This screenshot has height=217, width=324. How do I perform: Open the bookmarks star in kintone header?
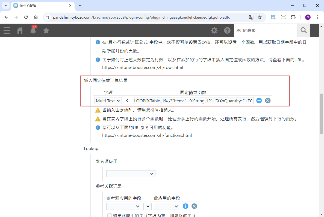tap(46, 30)
